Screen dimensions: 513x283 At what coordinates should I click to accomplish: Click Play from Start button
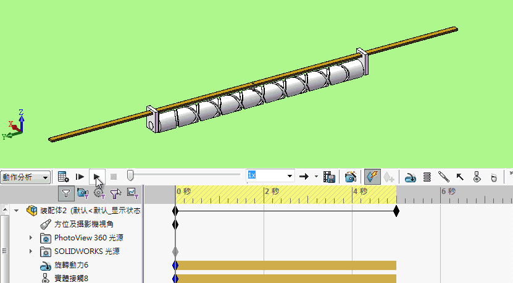click(80, 177)
